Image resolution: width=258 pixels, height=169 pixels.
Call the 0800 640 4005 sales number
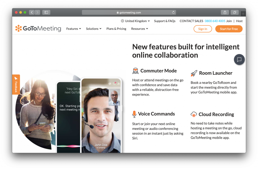coord(215,21)
